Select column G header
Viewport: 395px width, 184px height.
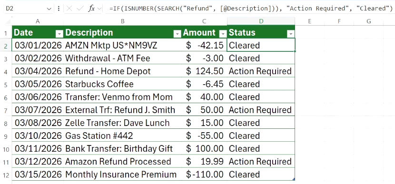(368, 21)
